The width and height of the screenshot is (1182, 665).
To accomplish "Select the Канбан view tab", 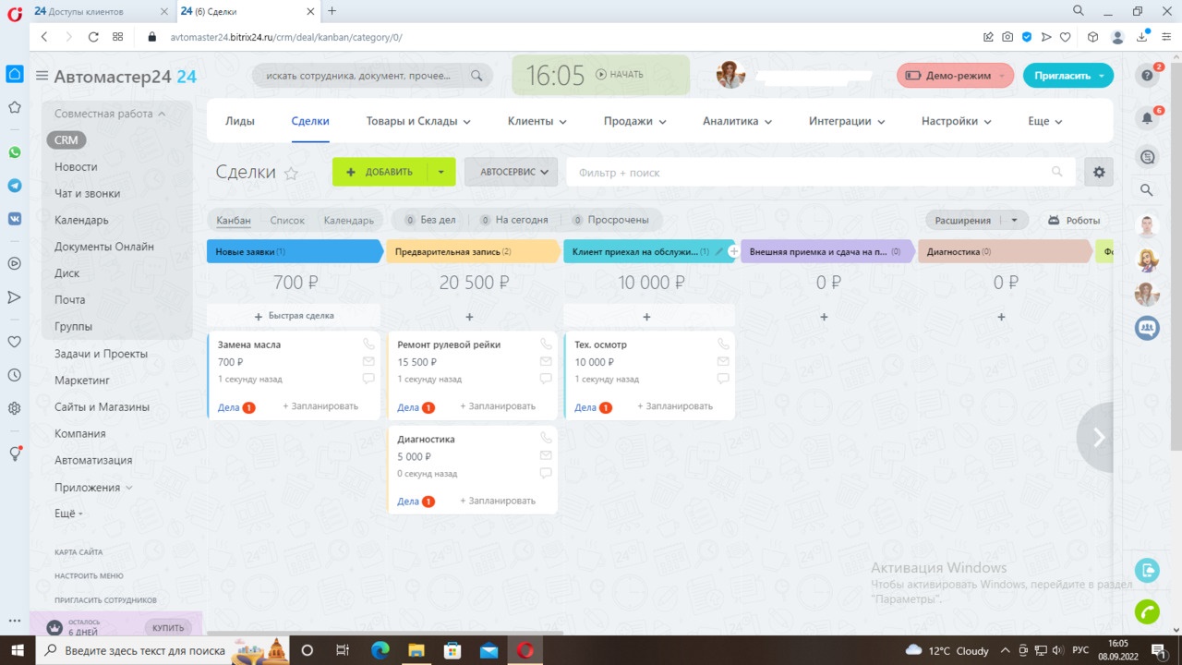I will click(233, 220).
